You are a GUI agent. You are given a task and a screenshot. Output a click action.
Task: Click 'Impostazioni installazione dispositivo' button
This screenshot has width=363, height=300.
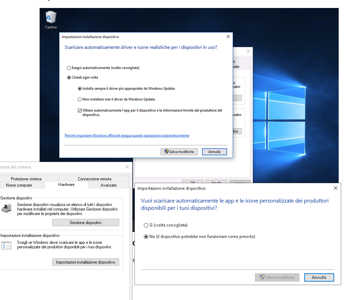86,262
